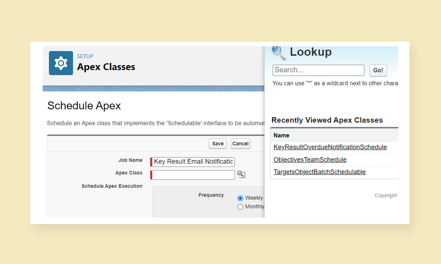Open the TargetsObjectBatchSchedulable class link
441x264 pixels.
click(x=319, y=172)
